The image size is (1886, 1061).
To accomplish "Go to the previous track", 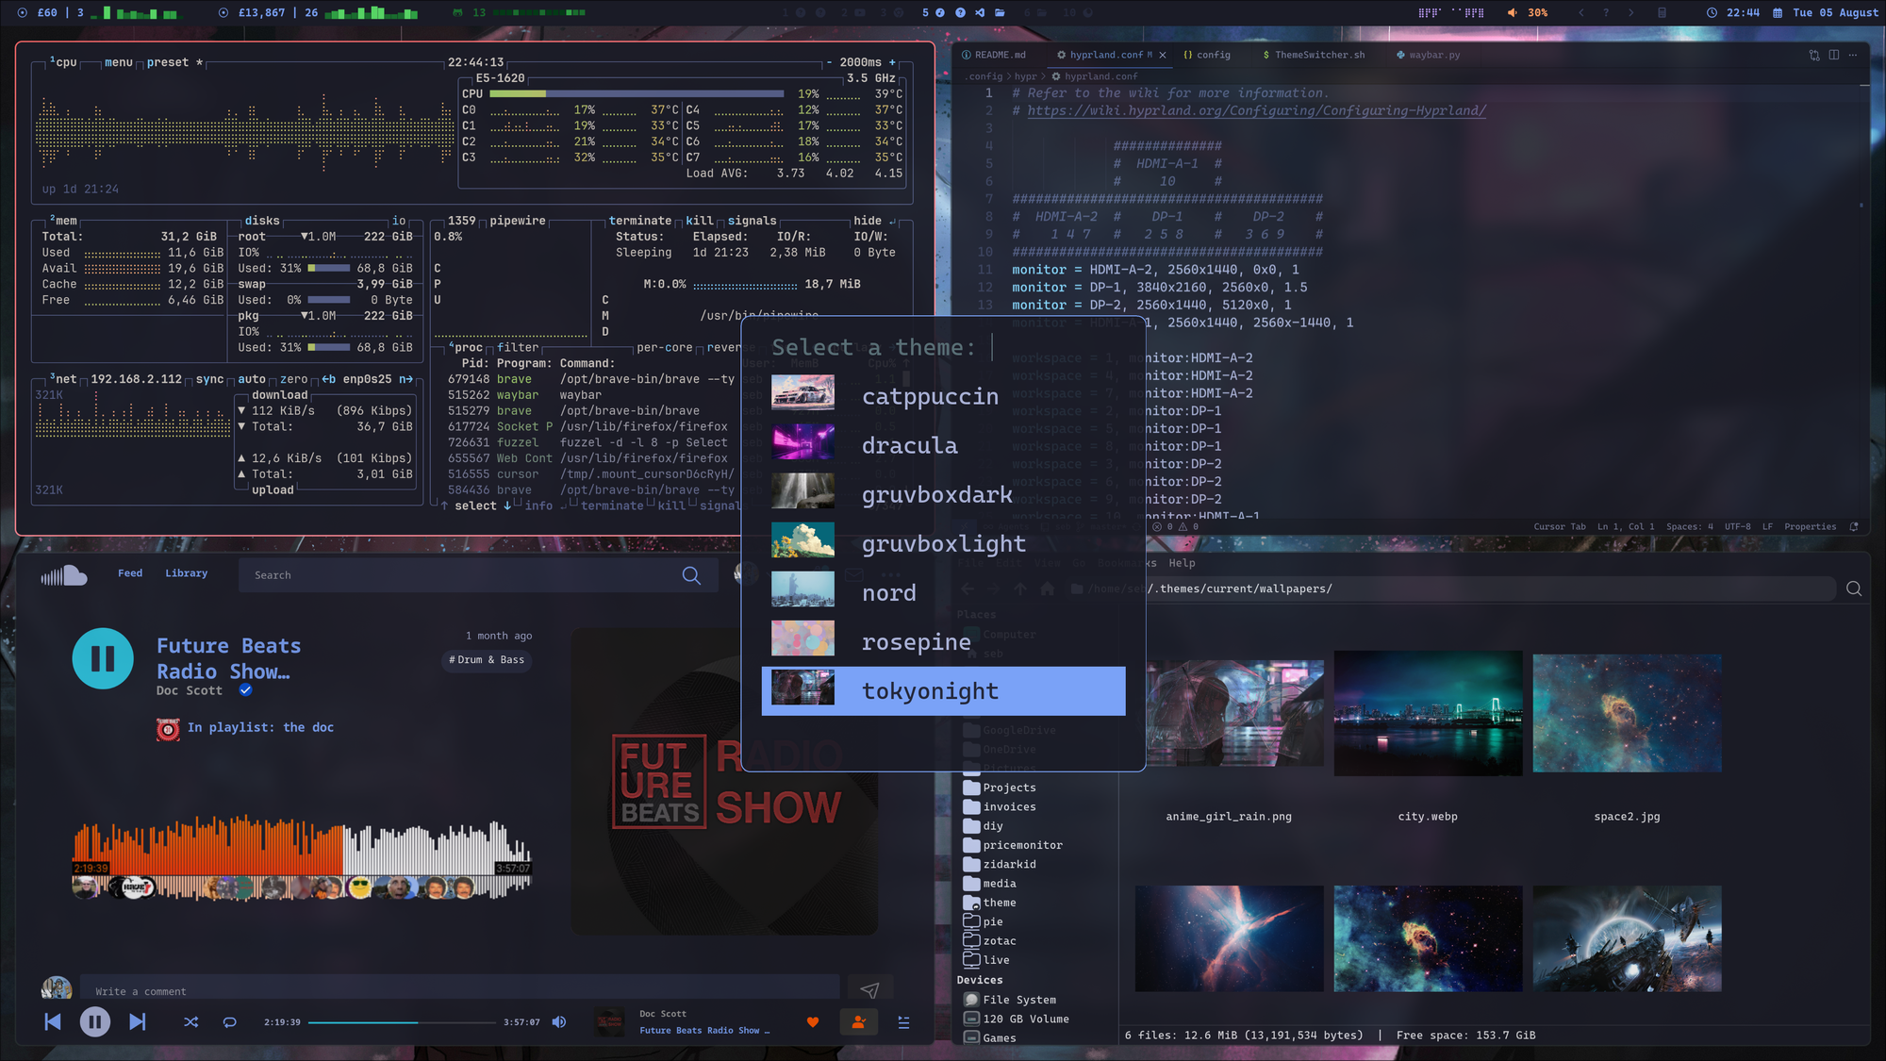I will pos(53,1021).
